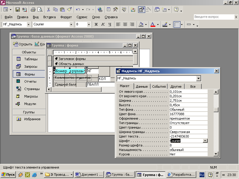
Task: Open the Формат menu
Action: [x=66, y=17]
